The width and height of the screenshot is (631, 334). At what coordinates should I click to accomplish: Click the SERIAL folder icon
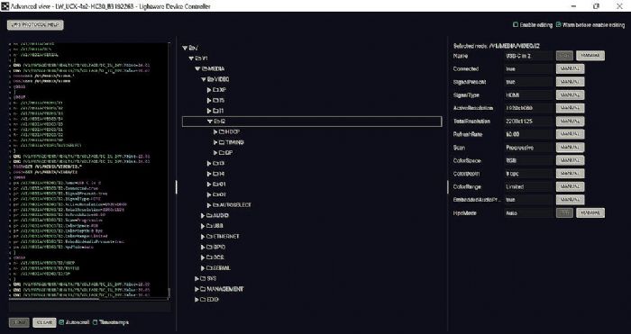pos(209,268)
